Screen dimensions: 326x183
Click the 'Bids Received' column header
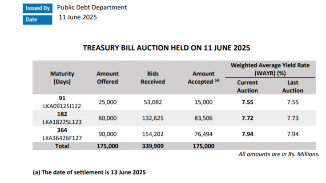(153, 78)
